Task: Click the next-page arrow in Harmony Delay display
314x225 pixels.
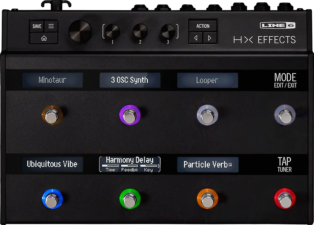Action: coord(159,166)
